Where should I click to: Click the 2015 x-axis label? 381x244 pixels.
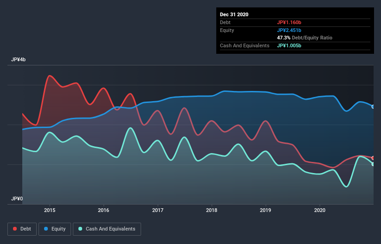[50, 210]
